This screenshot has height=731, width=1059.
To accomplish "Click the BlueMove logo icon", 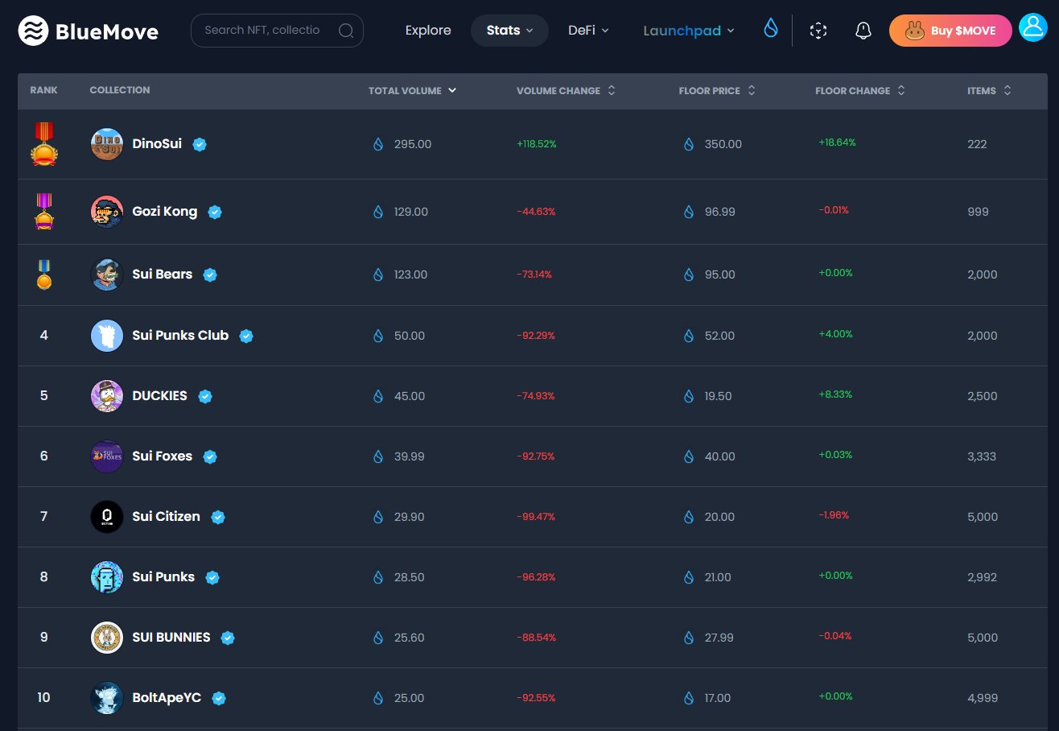I will click(x=33, y=31).
